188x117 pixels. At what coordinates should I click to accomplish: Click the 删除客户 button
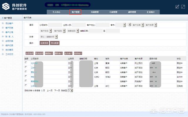59,53
